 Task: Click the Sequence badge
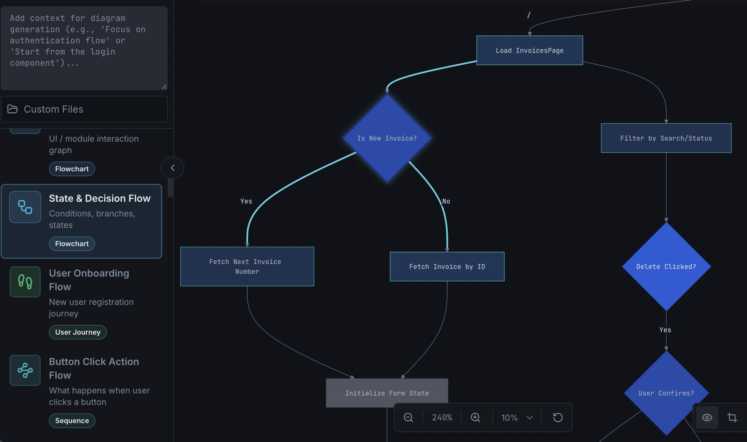tap(72, 421)
